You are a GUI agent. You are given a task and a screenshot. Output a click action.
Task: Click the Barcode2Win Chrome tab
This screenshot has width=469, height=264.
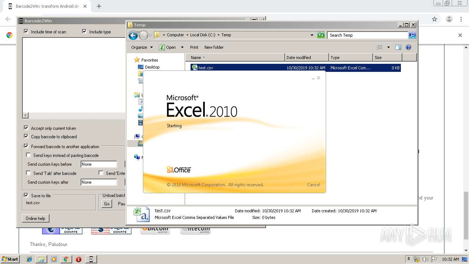48,6
